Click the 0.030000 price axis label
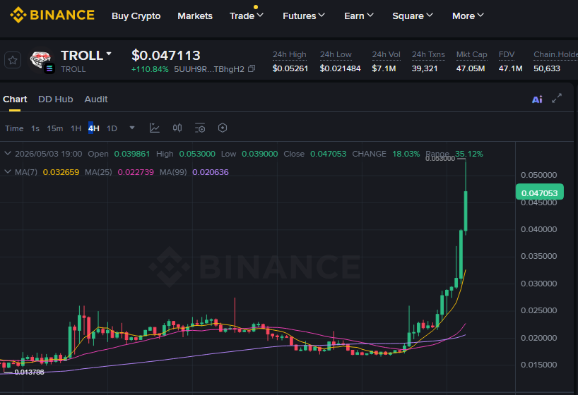578x395 pixels. tap(538, 284)
